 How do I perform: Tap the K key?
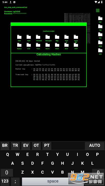click(x=83, y=163)
